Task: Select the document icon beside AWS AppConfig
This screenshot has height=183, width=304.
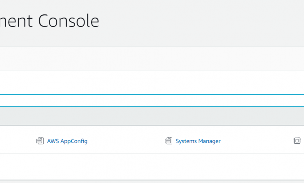Action: point(40,141)
